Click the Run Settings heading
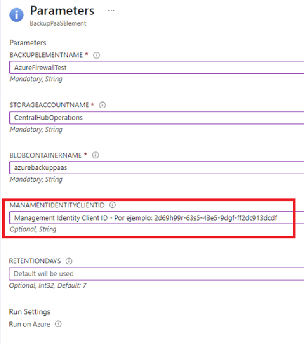The image size is (304, 344). pyautogui.click(x=29, y=312)
